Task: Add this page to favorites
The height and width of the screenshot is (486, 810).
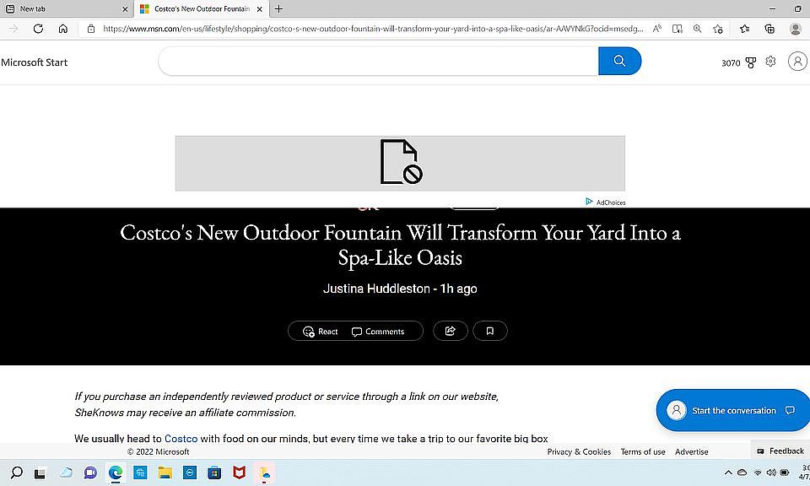Action: [x=718, y=29]
